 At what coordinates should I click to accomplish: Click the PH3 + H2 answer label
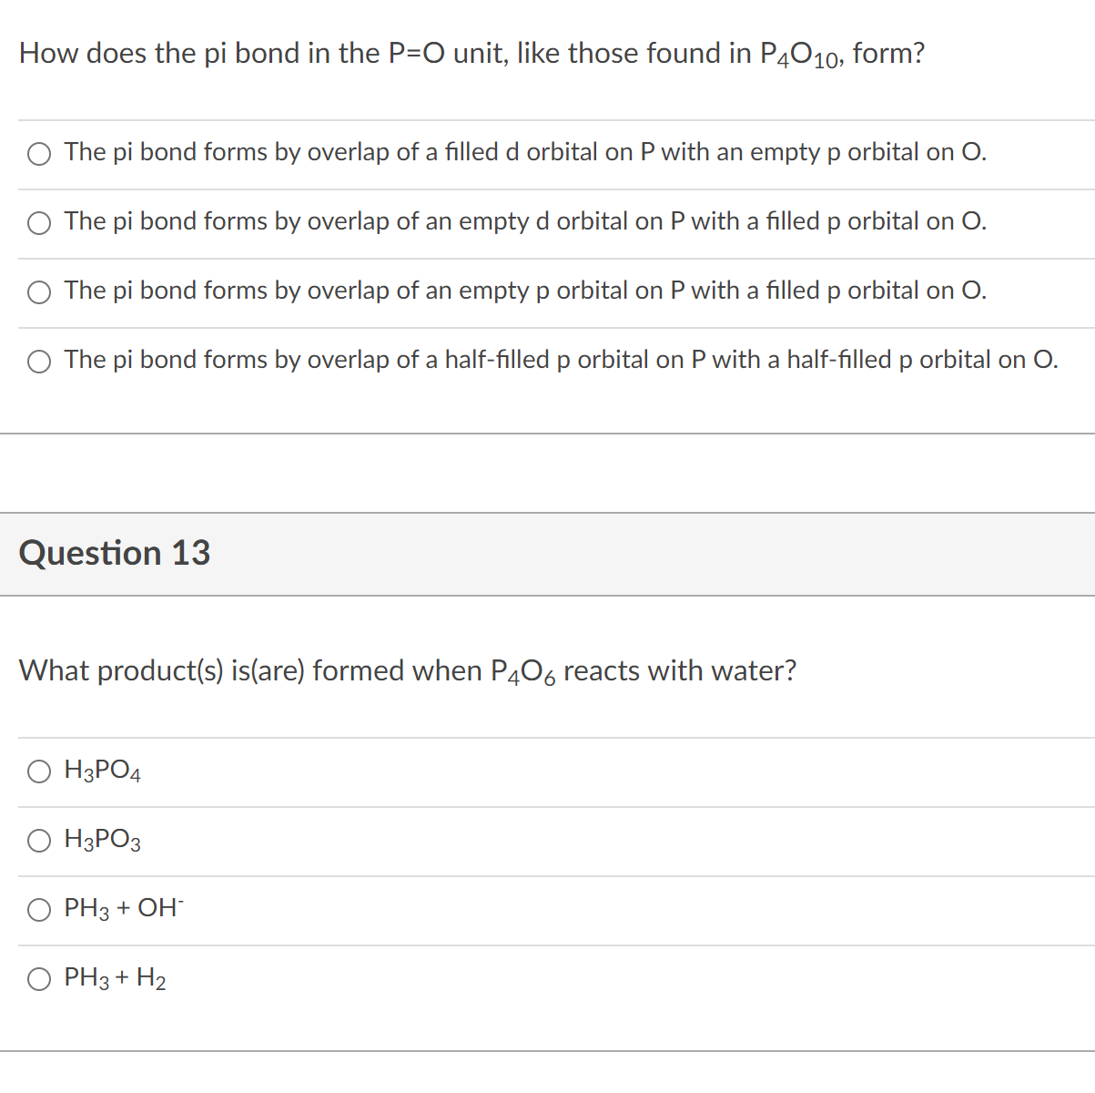click(116, 978)
